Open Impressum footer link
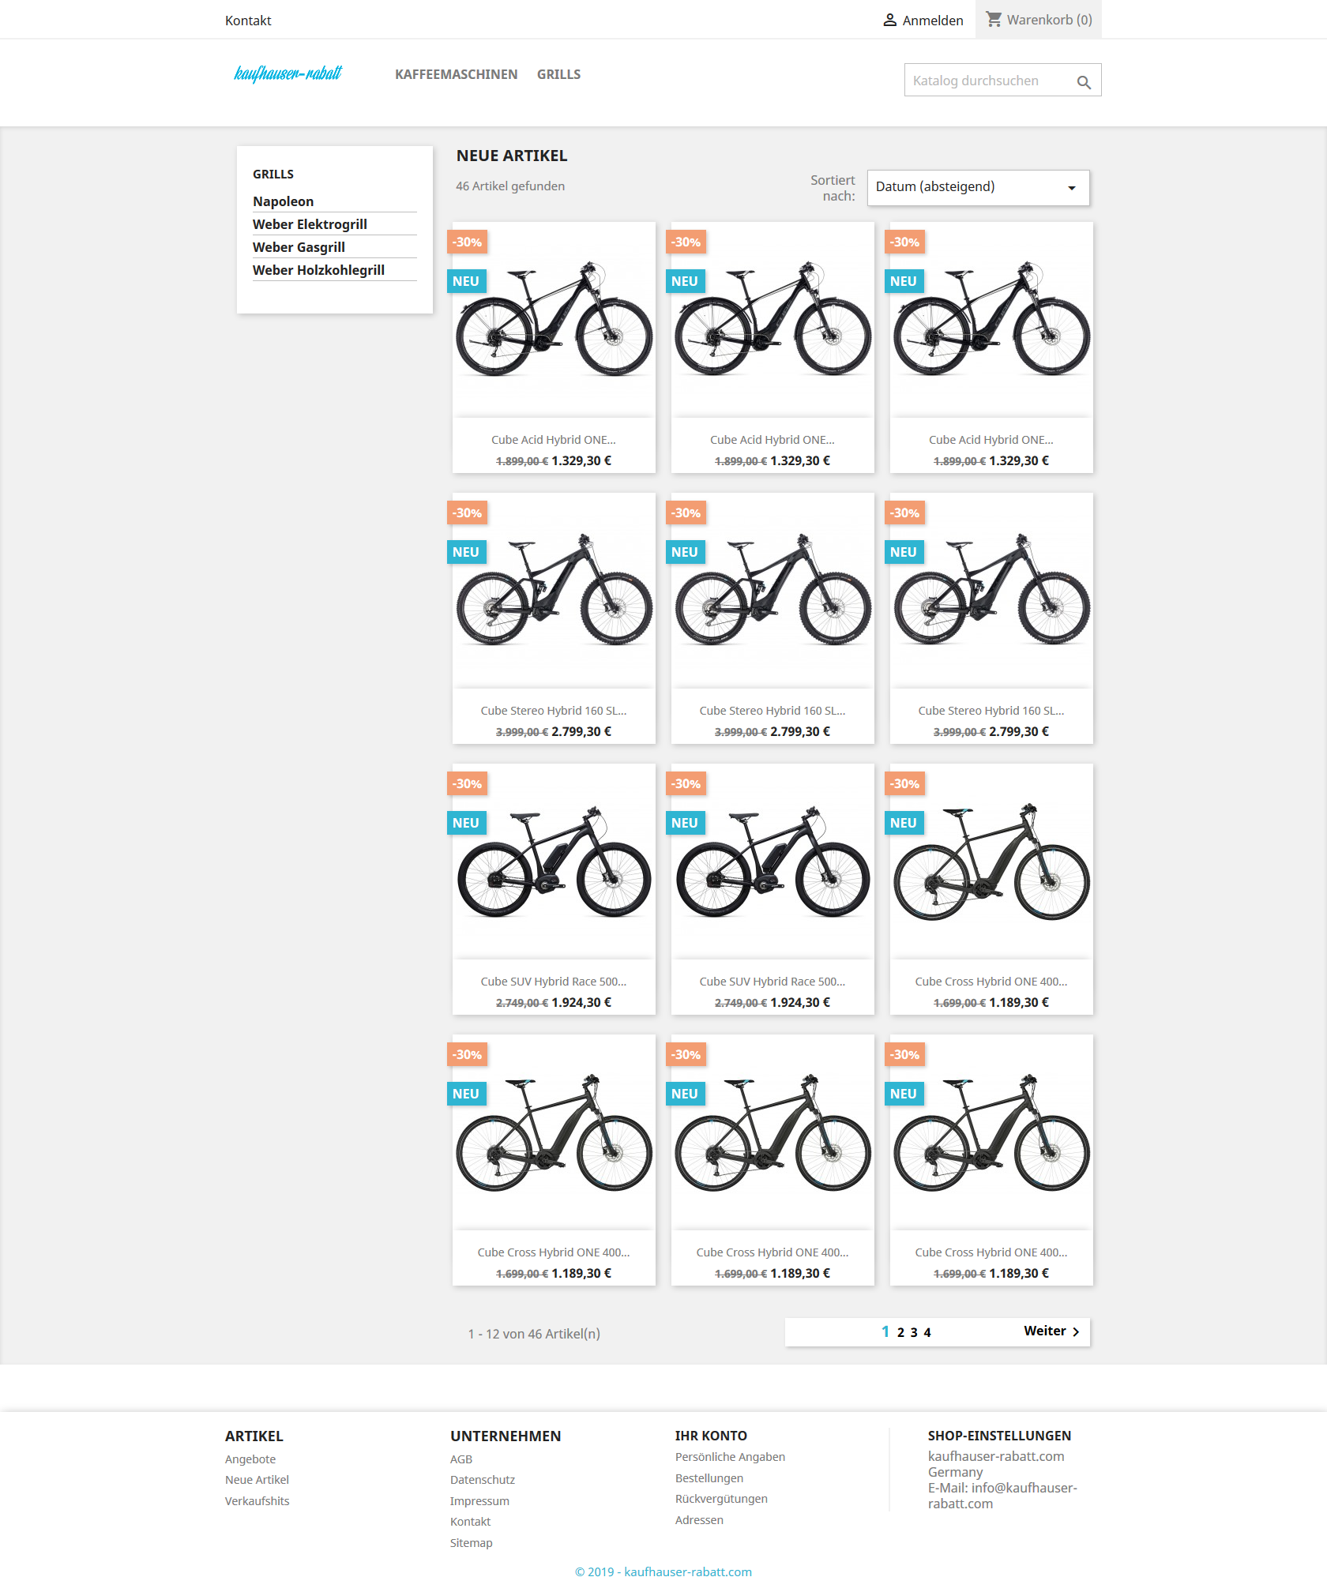Viewport: 1327px width, 1592px height. [479, 1500]
